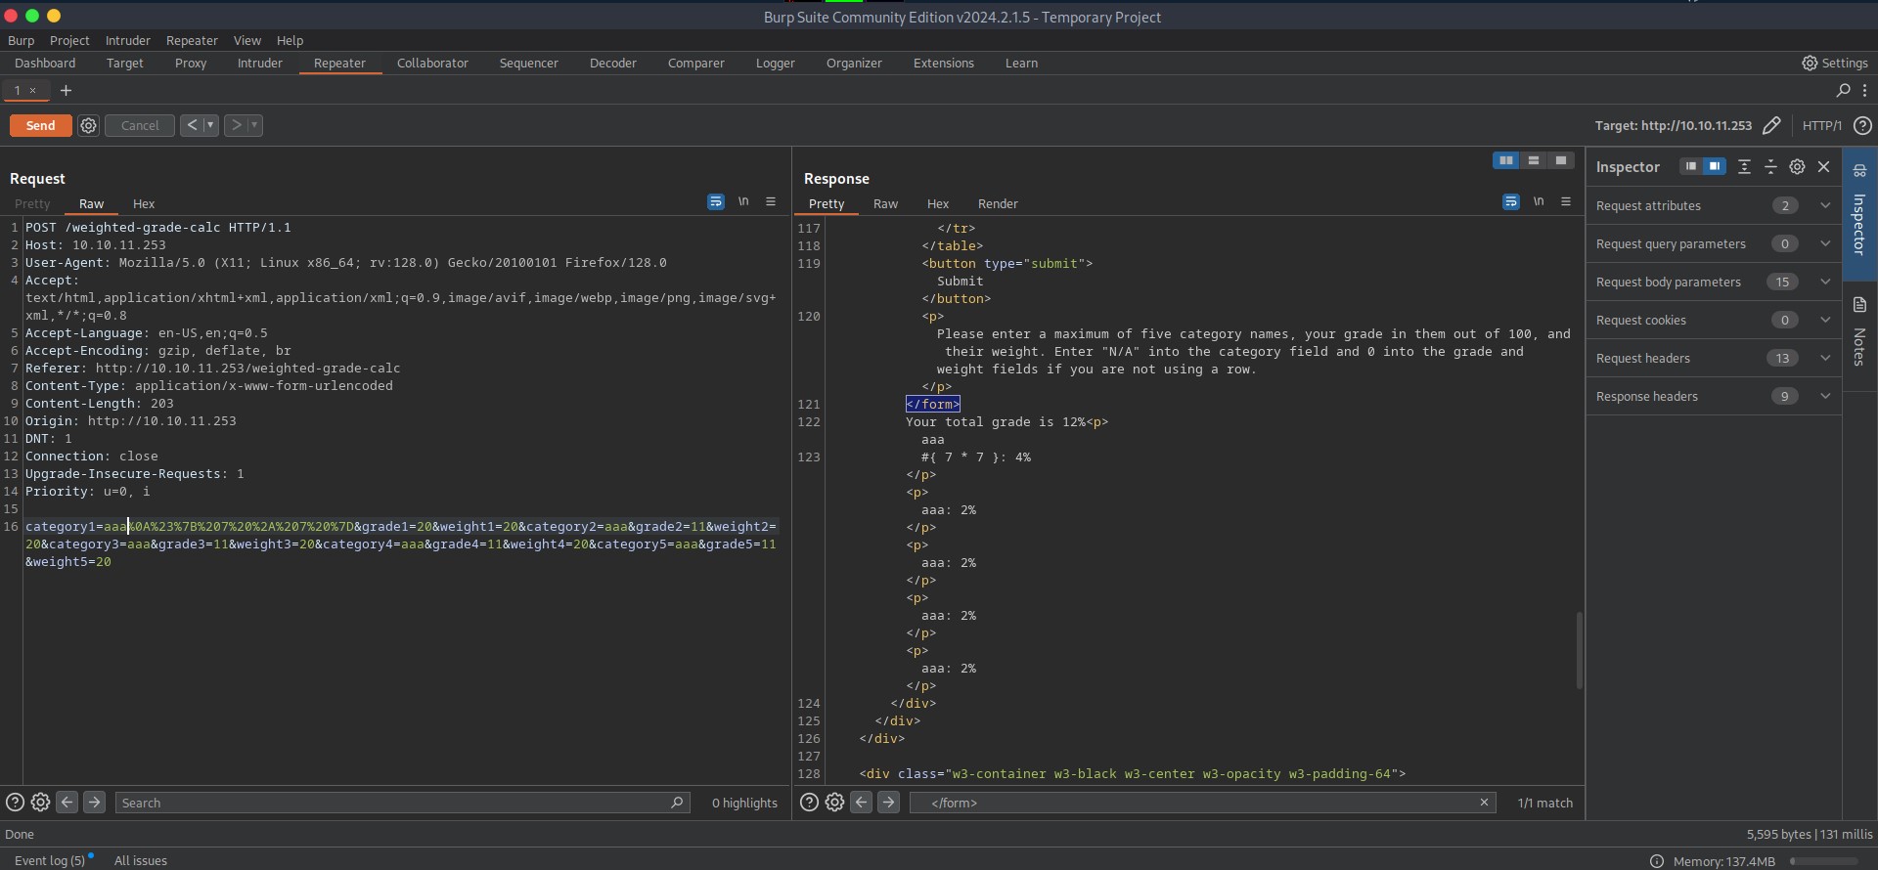Switch to top-bottom request/response layout

(x=1534, y=160)
